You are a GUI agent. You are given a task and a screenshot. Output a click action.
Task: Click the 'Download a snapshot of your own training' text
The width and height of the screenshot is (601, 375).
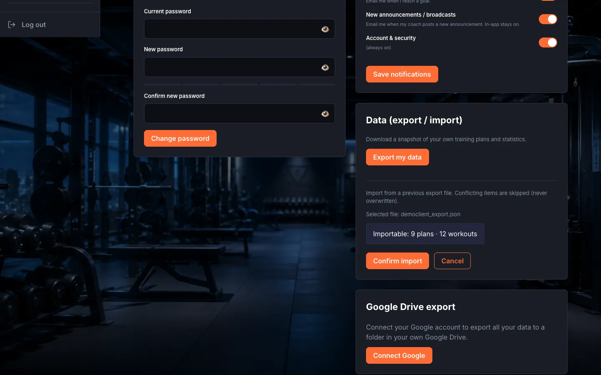tap(446, 139)
